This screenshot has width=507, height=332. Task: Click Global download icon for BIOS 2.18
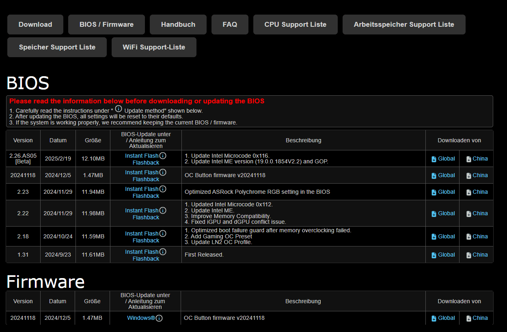click(x=434, y=237)
